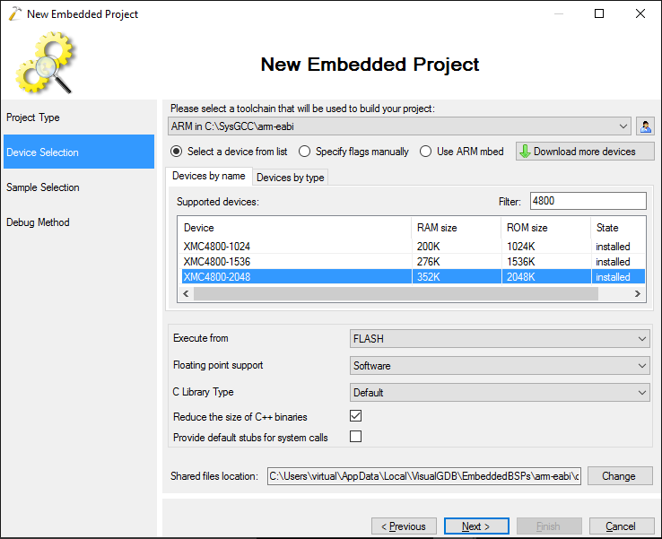The image size is (662, 539).
Task: Click the list's left scroll arrow
Action: (x=186, y=294)
